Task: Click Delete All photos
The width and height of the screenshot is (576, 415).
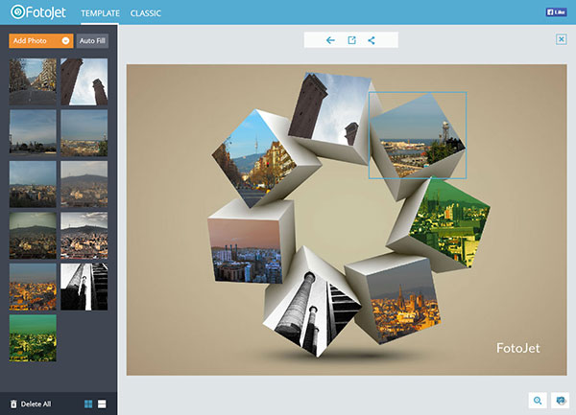Action: click(31, 404)
